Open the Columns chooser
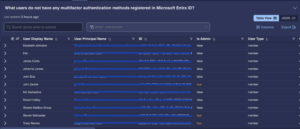Viewport: 300px width, 129px height. [x=265, y=27]
